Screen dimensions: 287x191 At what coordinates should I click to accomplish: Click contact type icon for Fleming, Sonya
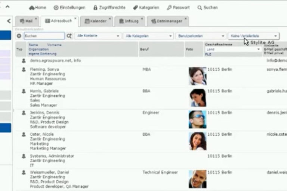coord(24,69)
